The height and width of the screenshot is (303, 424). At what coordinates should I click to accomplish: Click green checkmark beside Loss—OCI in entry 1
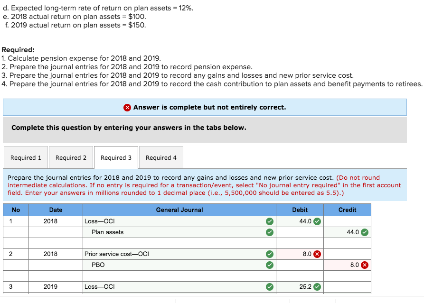click(270, 221)
